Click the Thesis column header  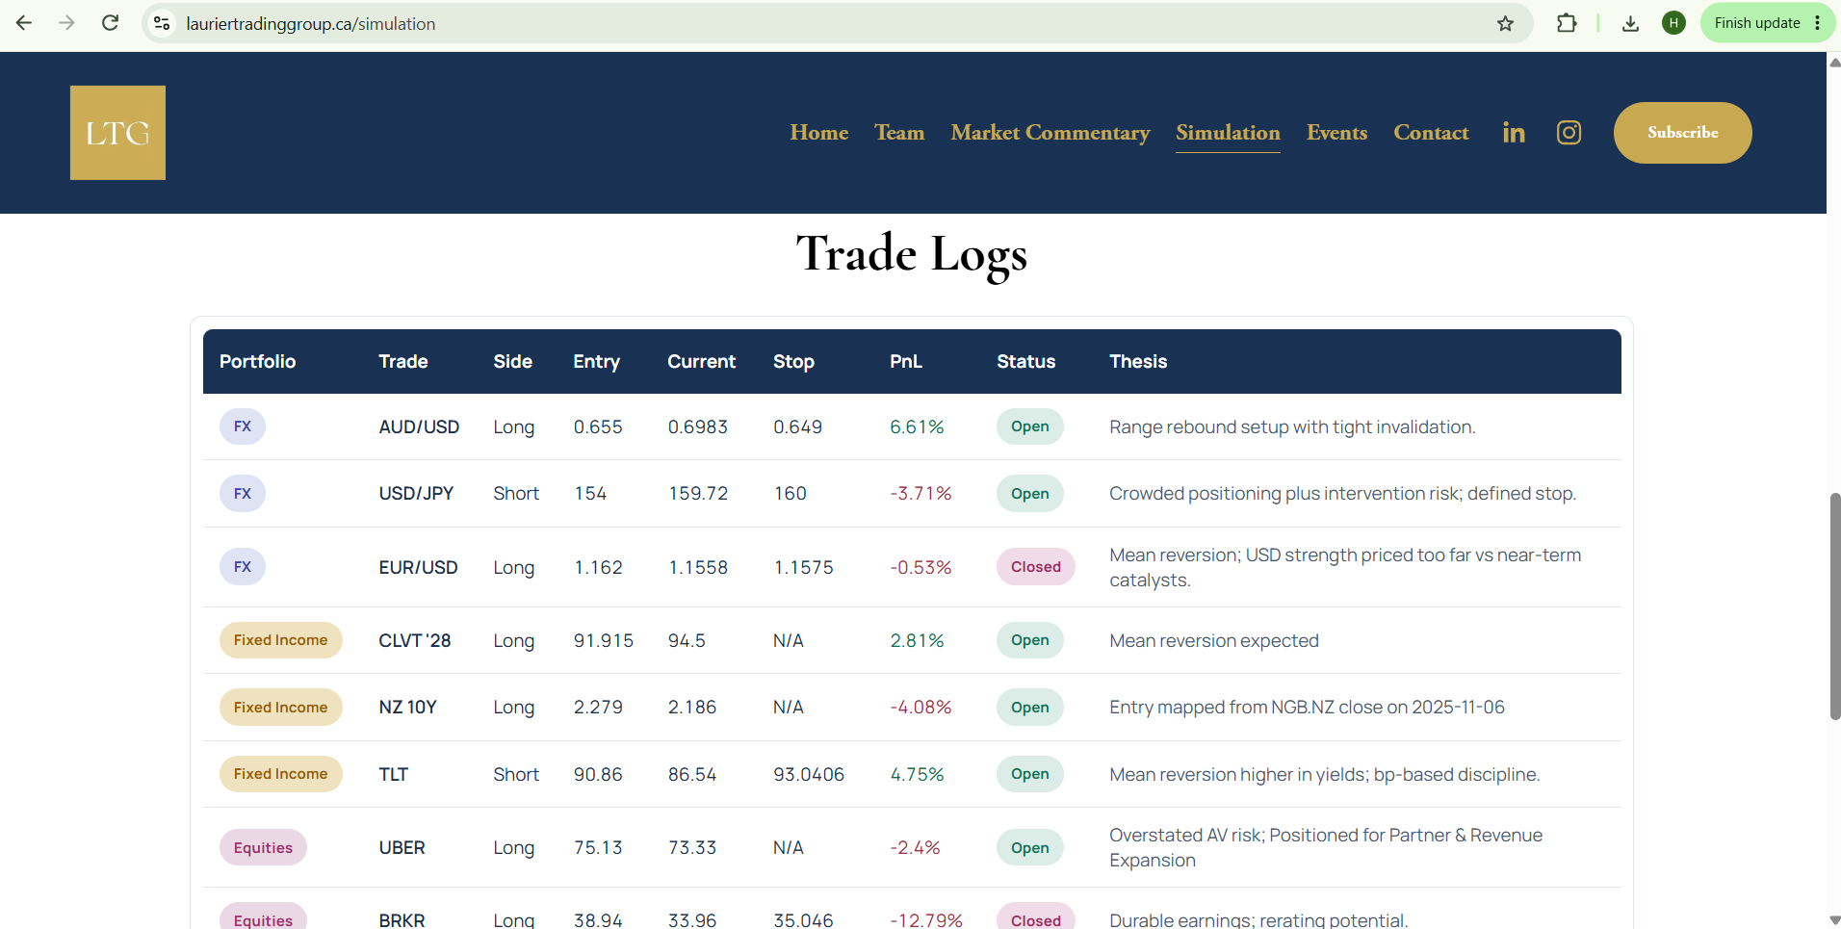click(1138, 362)
